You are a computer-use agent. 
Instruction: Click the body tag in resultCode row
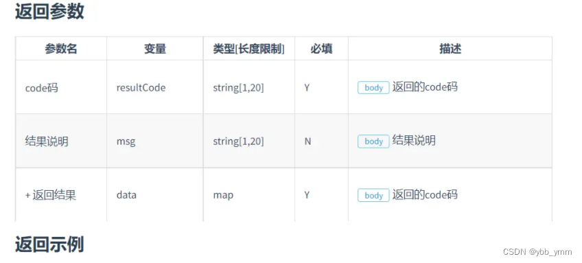(373, 88)
